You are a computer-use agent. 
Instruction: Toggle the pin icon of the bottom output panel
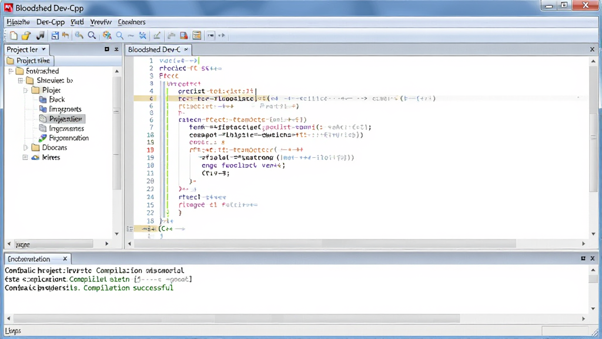pos(583,258)
